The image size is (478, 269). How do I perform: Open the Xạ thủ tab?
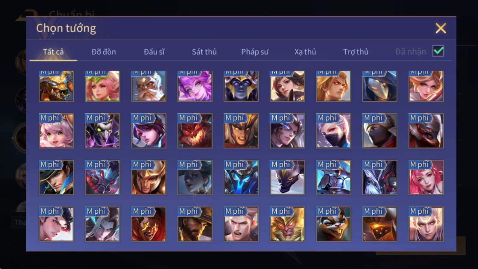coord(305,52)
